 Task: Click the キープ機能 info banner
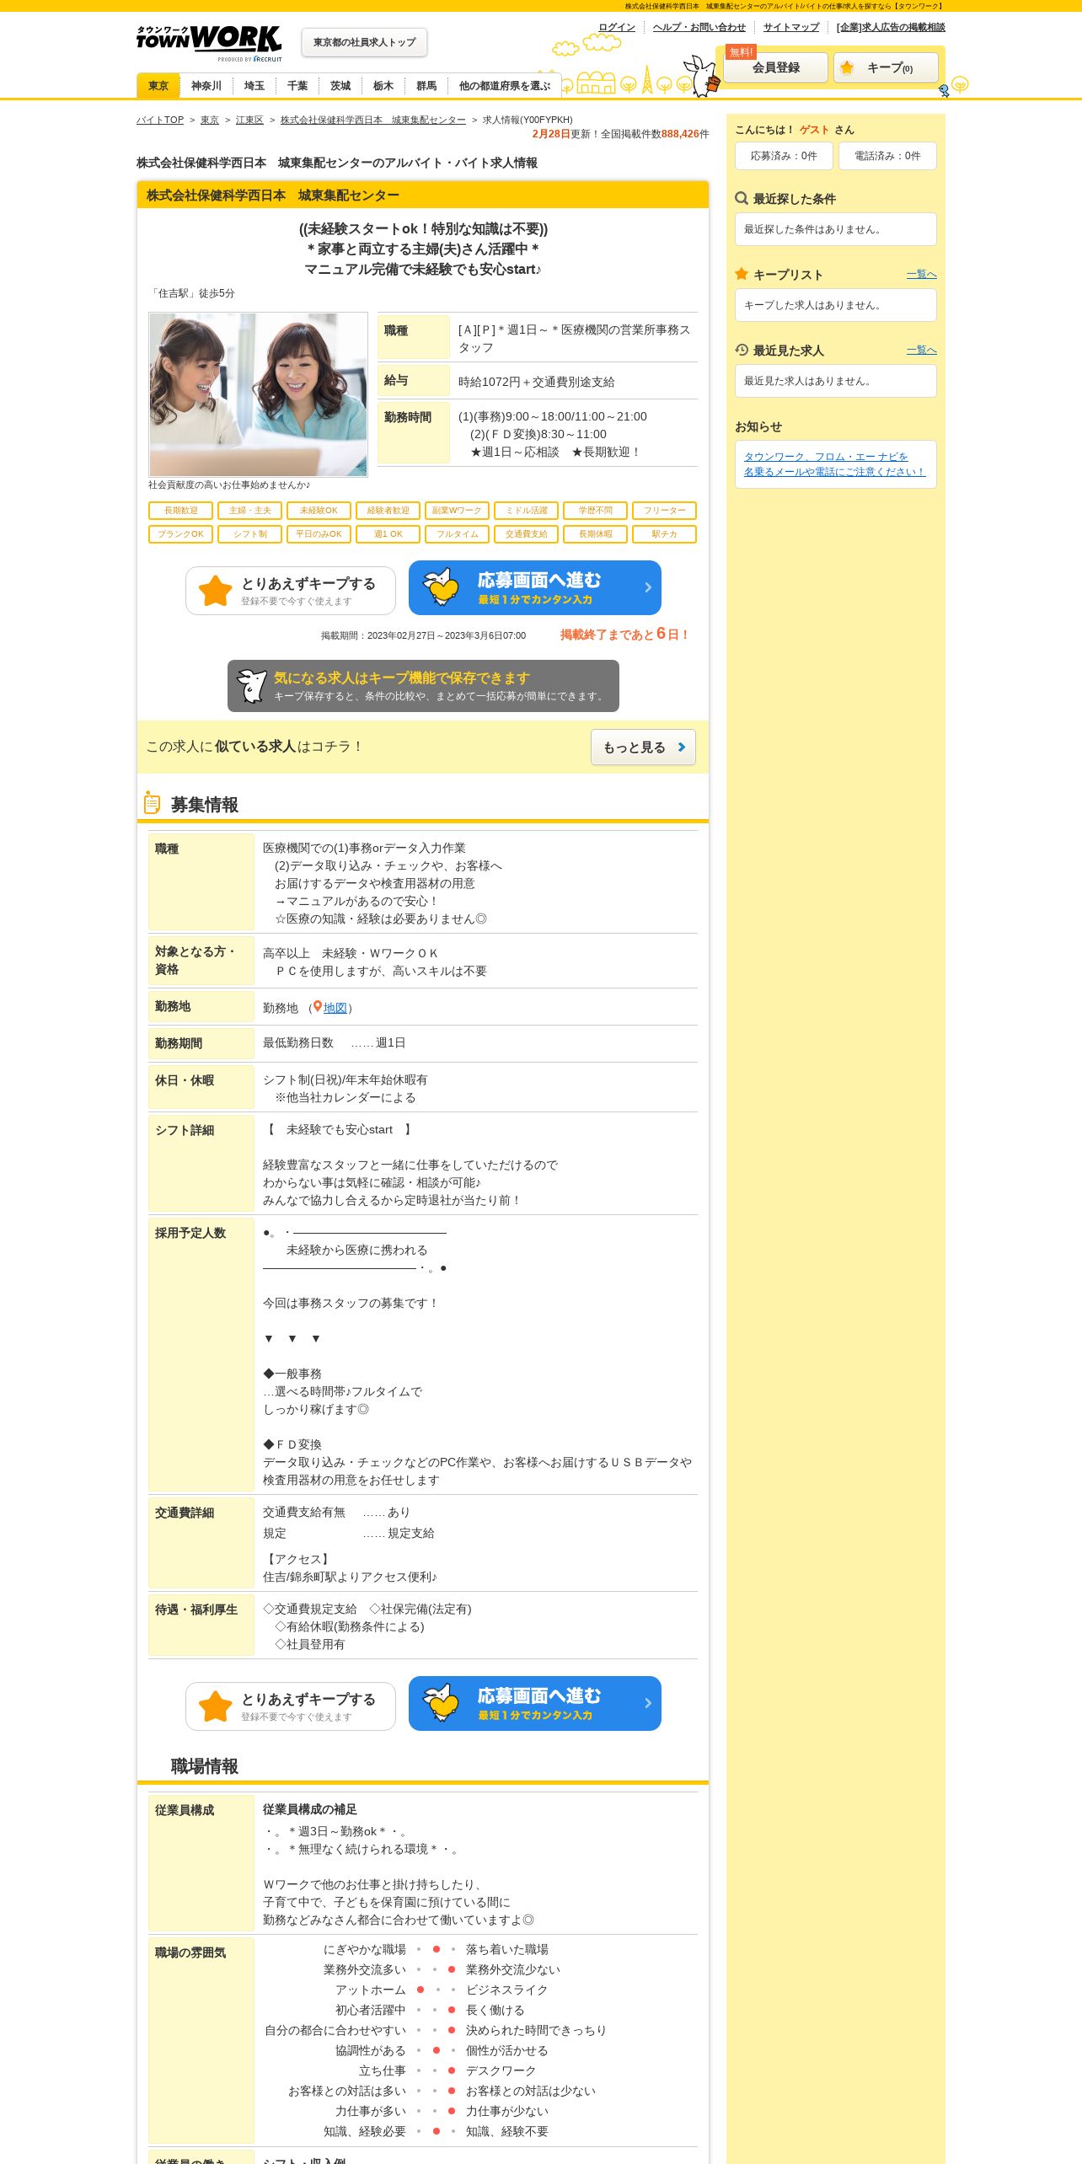[423, 686]
